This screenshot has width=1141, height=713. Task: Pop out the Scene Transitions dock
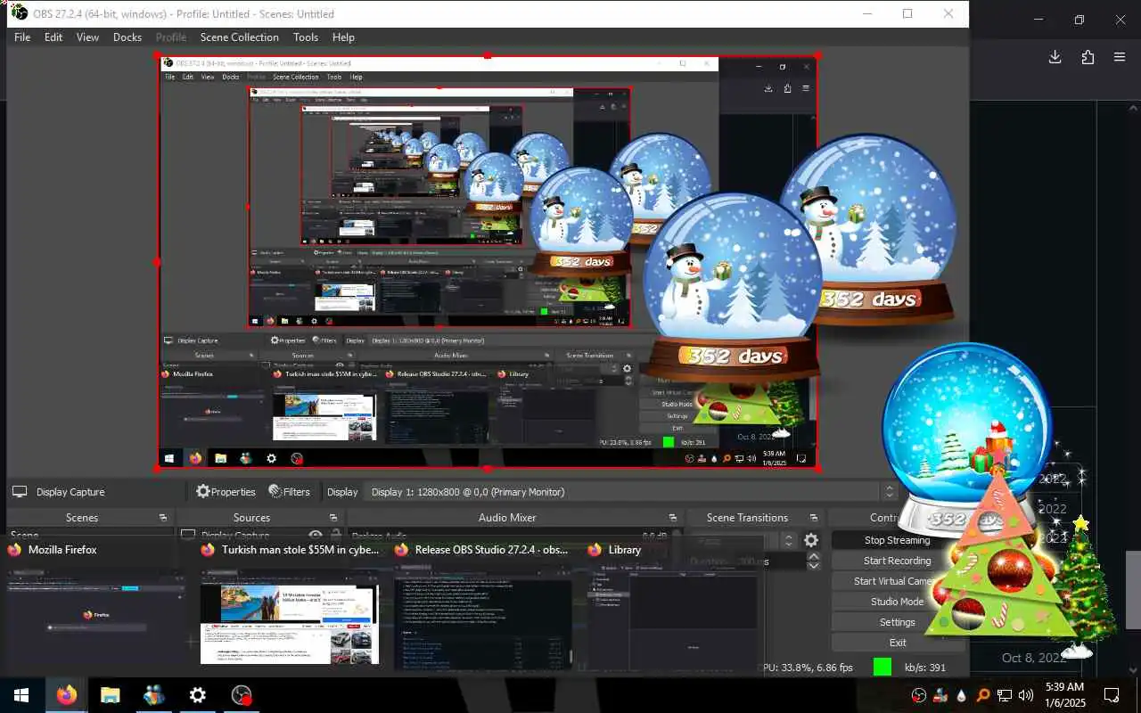point(813,518)
